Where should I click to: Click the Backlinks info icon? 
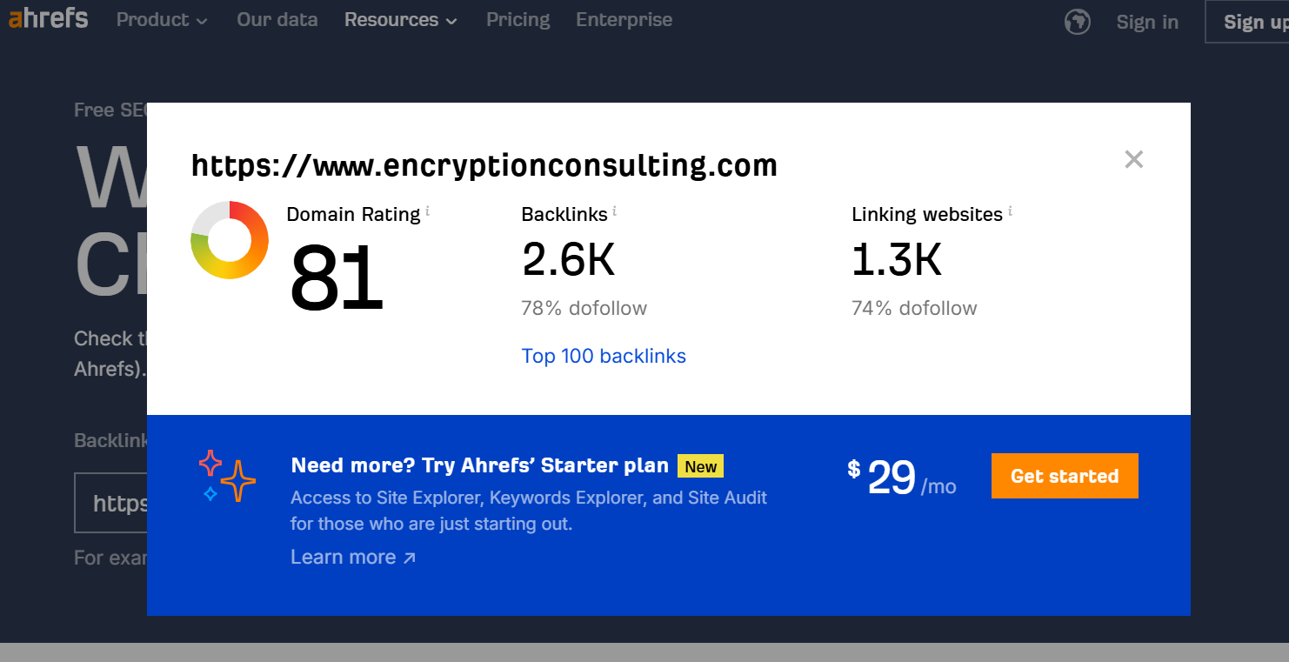click(x=615, y=211)
